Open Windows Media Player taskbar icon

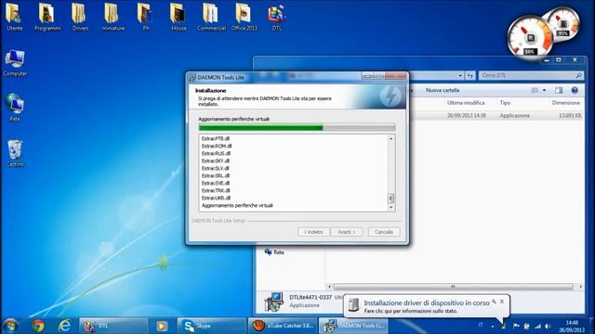click(162, 326)
